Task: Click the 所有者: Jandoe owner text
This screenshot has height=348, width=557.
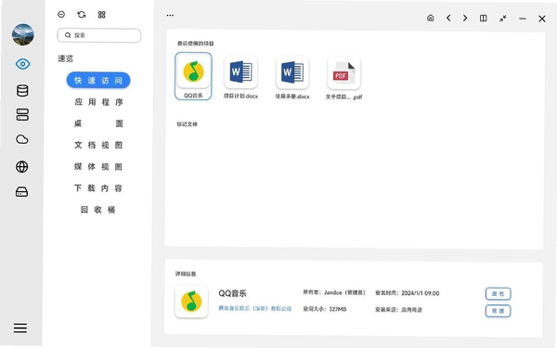Action: tap(334, 292)
